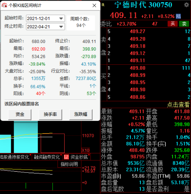Open the 终止时间 date dropdown arrow

point(61,27)
